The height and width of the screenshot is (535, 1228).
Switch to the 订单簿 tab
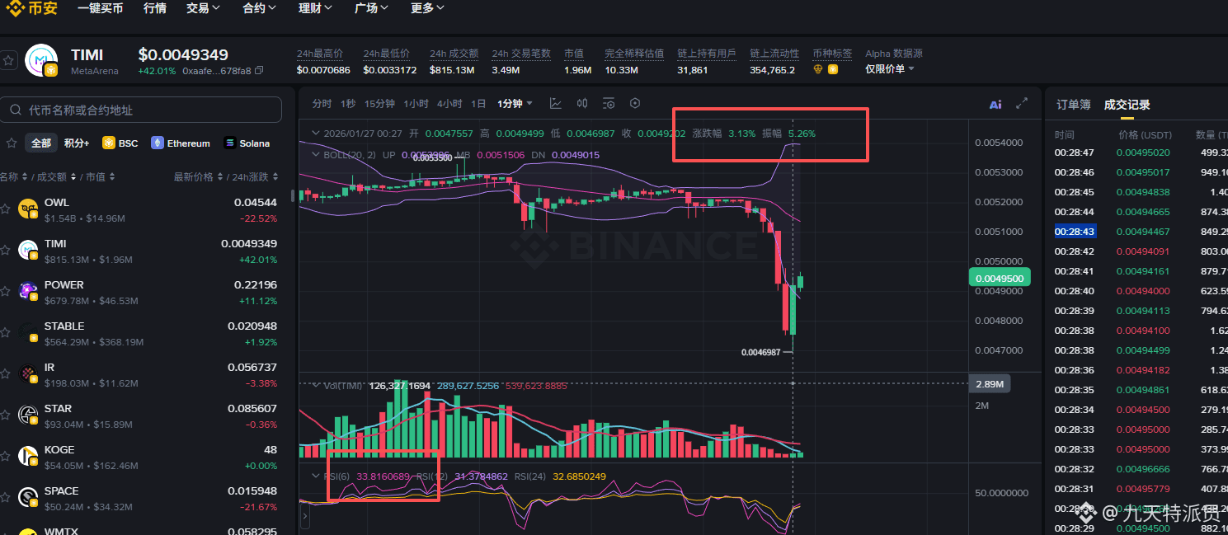click(x=1074, y=105)
